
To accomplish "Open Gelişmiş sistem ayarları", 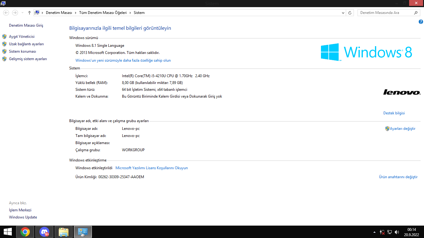I will coord(28,59).
